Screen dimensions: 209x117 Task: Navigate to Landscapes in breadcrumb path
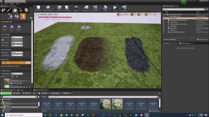(55, 93)
